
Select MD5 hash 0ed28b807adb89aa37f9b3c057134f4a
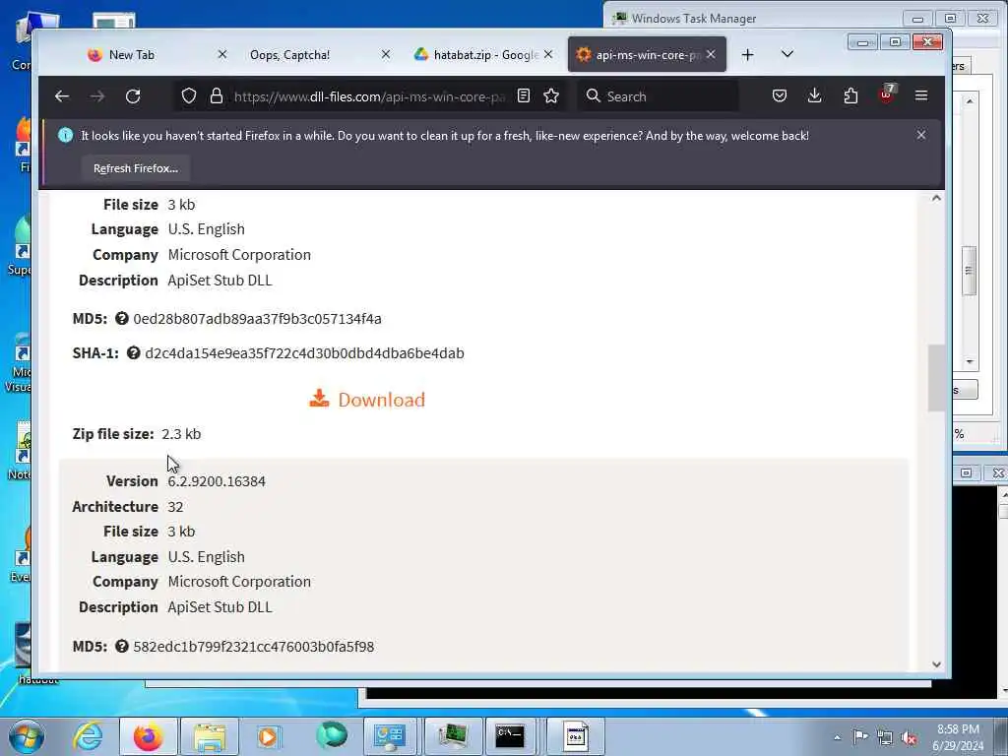(x=257, y=319)
